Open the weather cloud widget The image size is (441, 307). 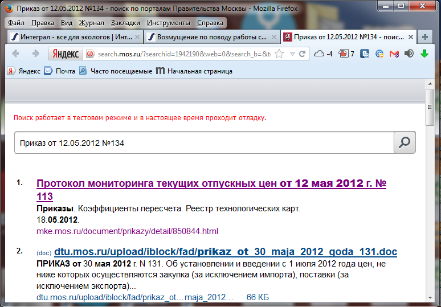320,54
